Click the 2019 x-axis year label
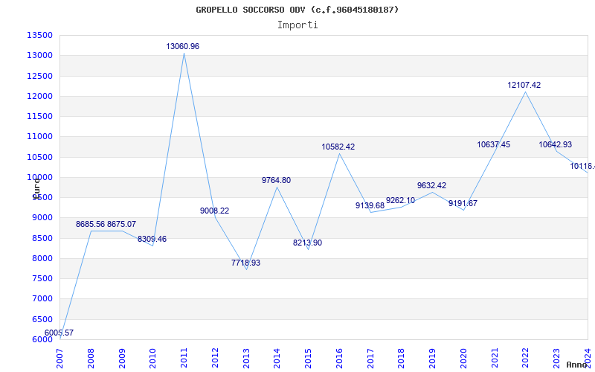The height and width of the screenshot is (372, 595). point(432,359)
